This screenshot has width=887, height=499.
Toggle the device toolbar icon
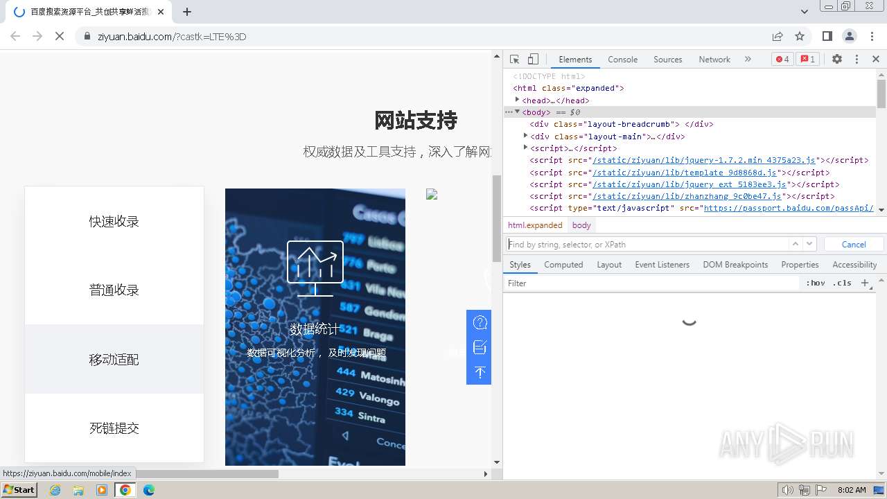533,60
